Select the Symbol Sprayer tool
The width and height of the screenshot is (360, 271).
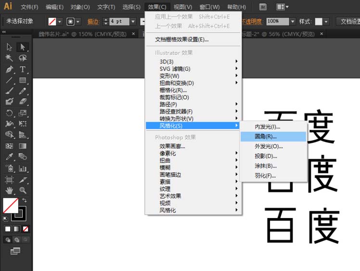click(10, 168)
